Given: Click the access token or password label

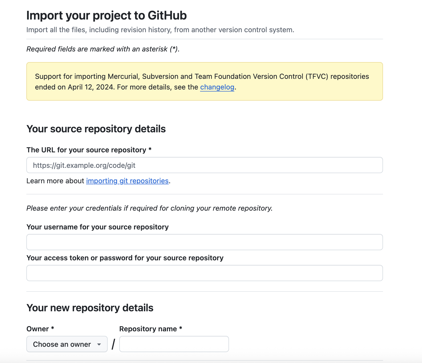Looking at the screenshot, I should [x=125, y=258].
